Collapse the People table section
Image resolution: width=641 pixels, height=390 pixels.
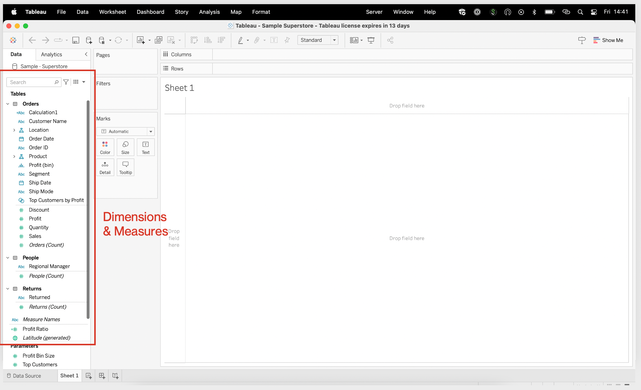point(8,257)
